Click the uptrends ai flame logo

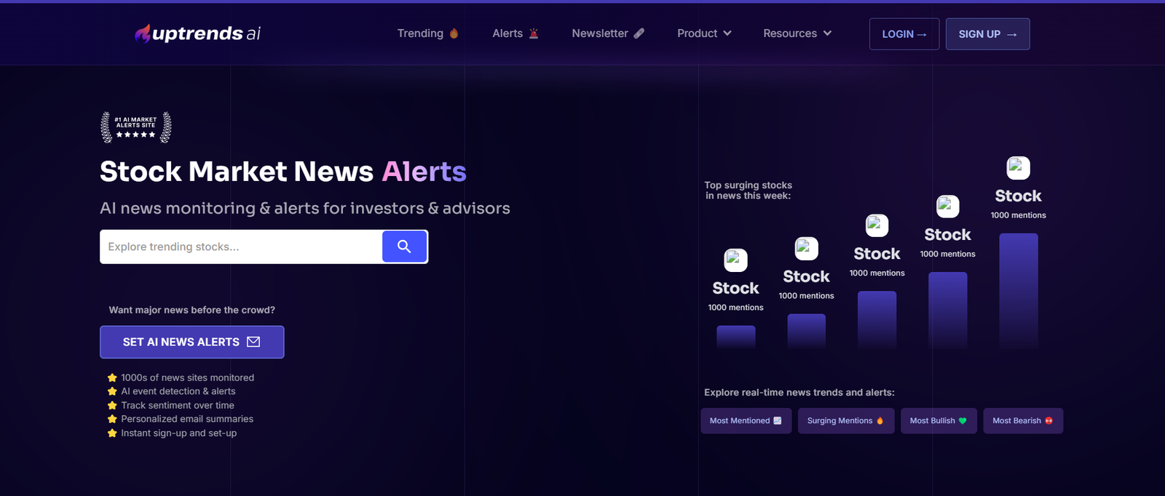point(143,33)
